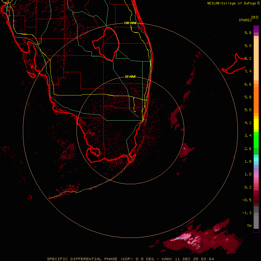Click the 5.0 scale value
This screenshot has width=261, height=261.
(248, 110)
